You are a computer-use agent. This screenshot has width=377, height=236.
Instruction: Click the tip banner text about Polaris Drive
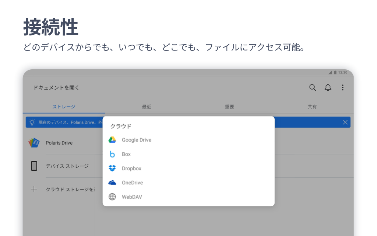click(x=70, y=122)
